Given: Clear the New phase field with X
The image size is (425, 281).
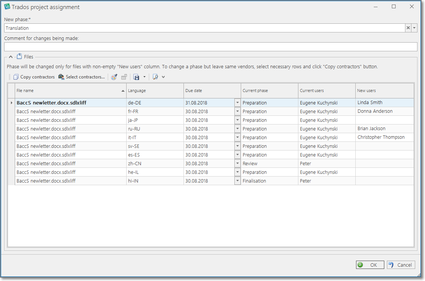Looking at the screenshot, I should click(x=408, y=28).
